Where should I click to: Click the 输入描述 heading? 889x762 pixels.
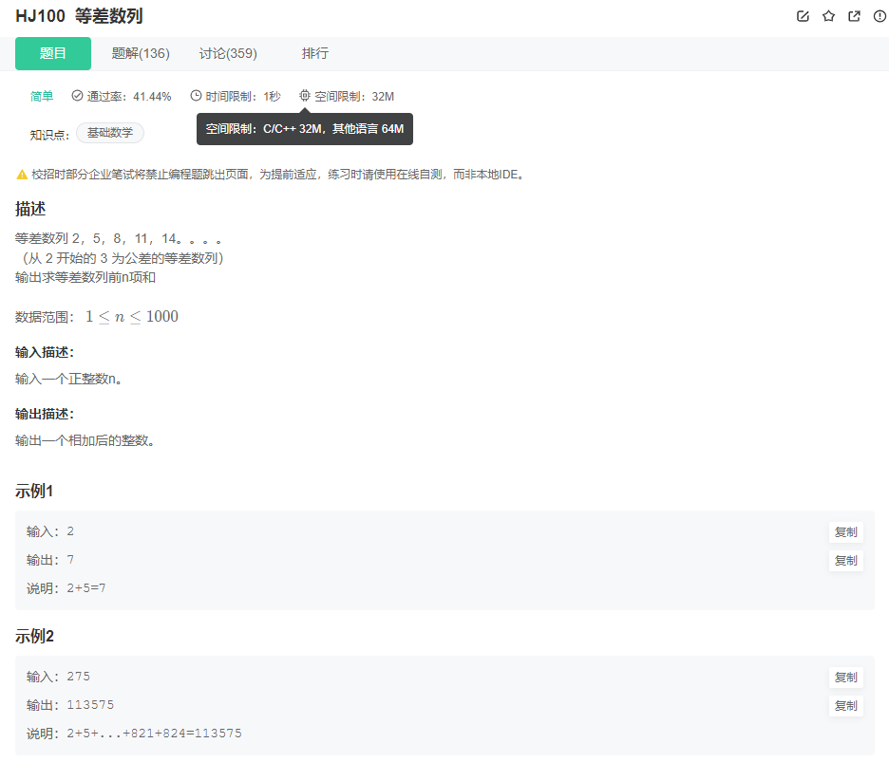point(45,352)
